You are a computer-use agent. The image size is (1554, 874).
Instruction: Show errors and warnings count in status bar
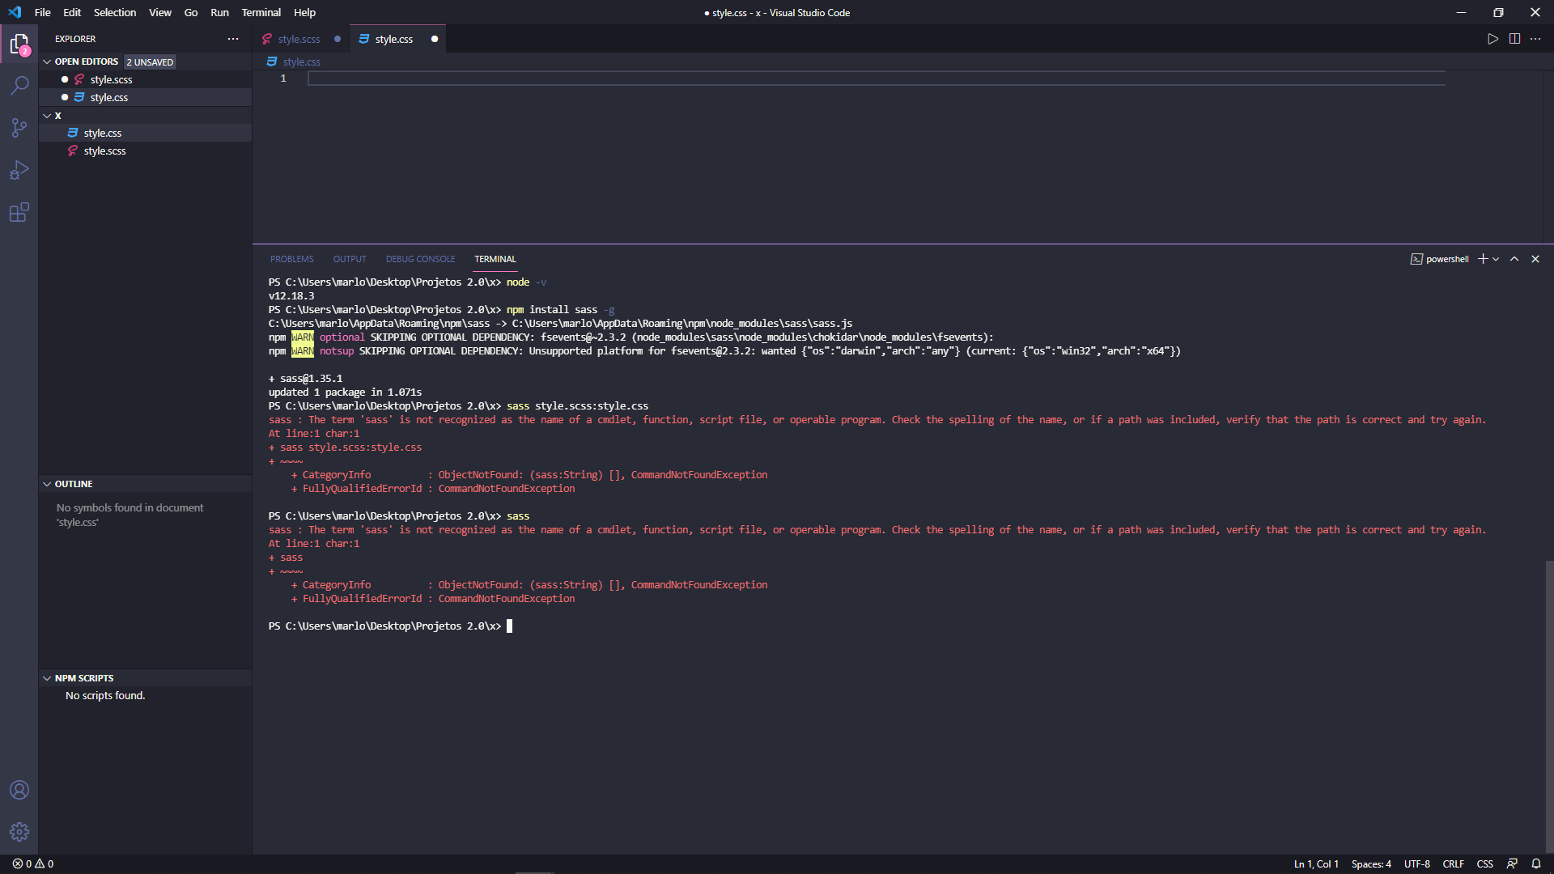click(33, 863)
